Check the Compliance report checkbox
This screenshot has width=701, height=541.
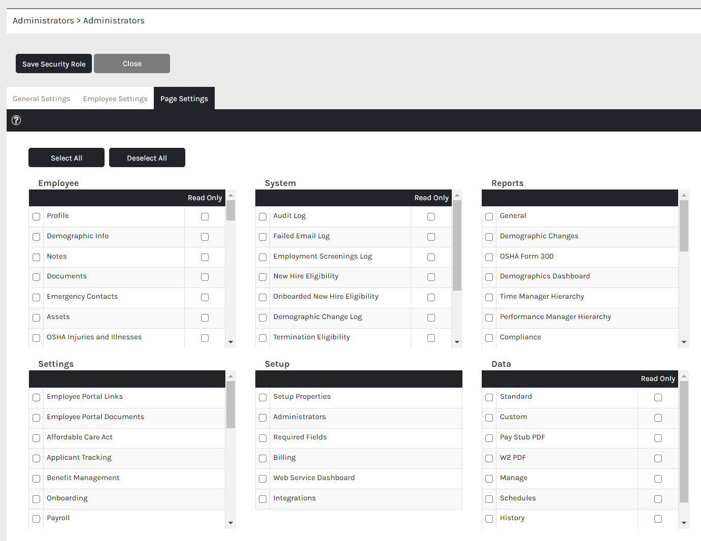[489, 338]
